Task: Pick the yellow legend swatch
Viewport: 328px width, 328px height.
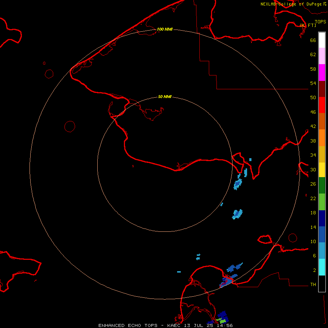Action: point(322,170)
